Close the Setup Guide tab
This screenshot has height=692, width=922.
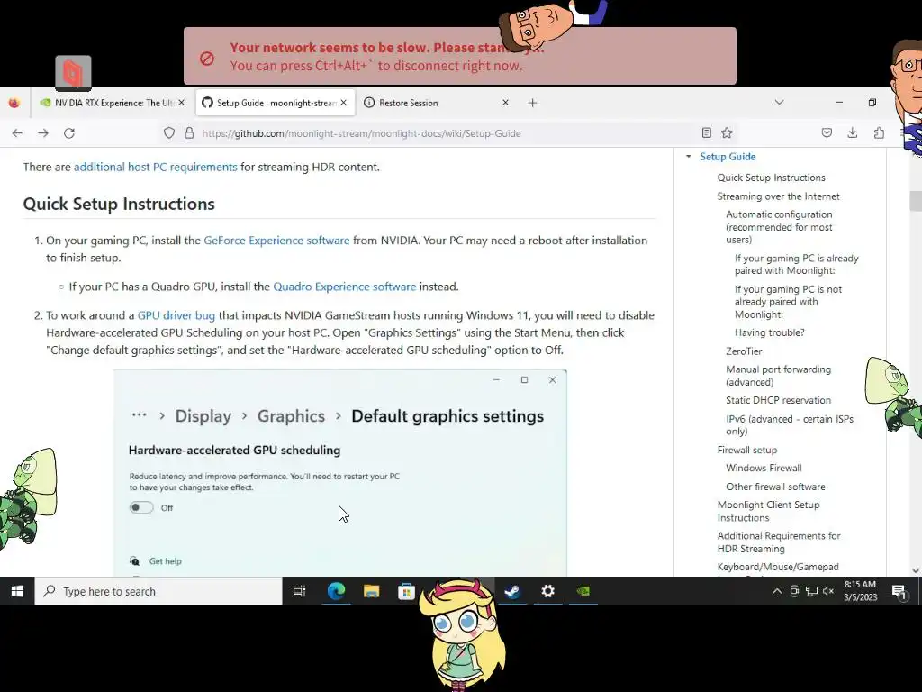click(x=344, y=103)
